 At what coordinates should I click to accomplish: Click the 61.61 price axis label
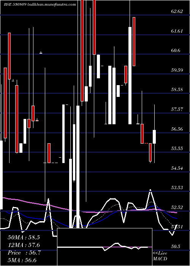click(x=177, y=31)
